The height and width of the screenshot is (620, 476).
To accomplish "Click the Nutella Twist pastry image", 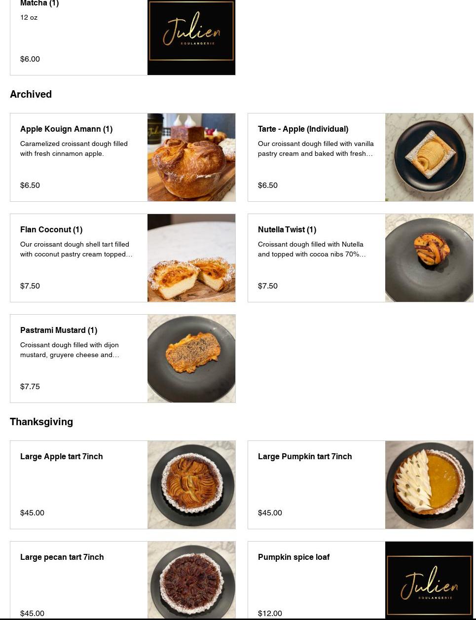I will coord(429,258).
